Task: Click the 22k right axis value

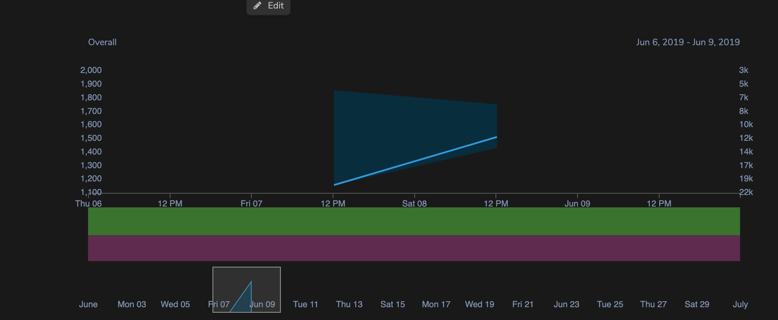Action: (x=746, y=192)
